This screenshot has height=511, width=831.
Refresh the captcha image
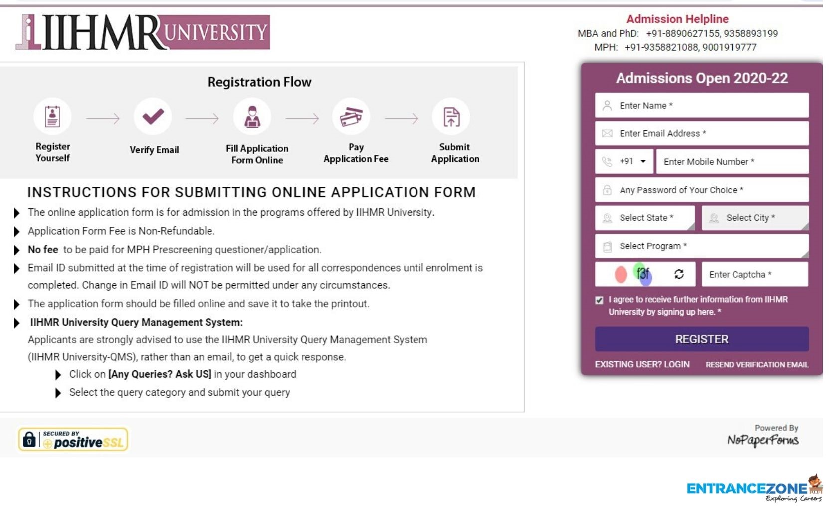pyautogui.click(x=679, y=274)
